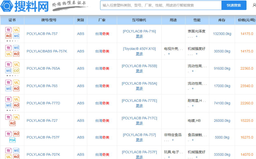This screenshot has width=256, height=159.
Task: Show 更多 alternatives under POLYLAC PA-716
Action: 139,36
